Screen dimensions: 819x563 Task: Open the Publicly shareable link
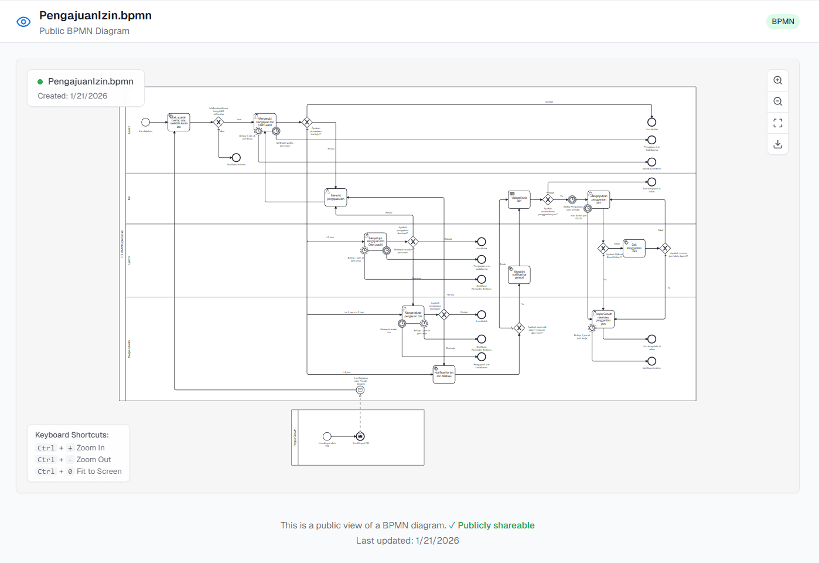496,525
